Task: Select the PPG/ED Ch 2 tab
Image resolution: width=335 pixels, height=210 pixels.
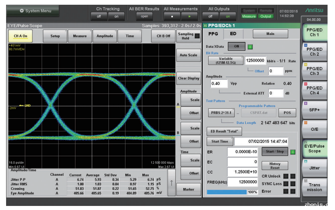Action: (x=314, y=51)
